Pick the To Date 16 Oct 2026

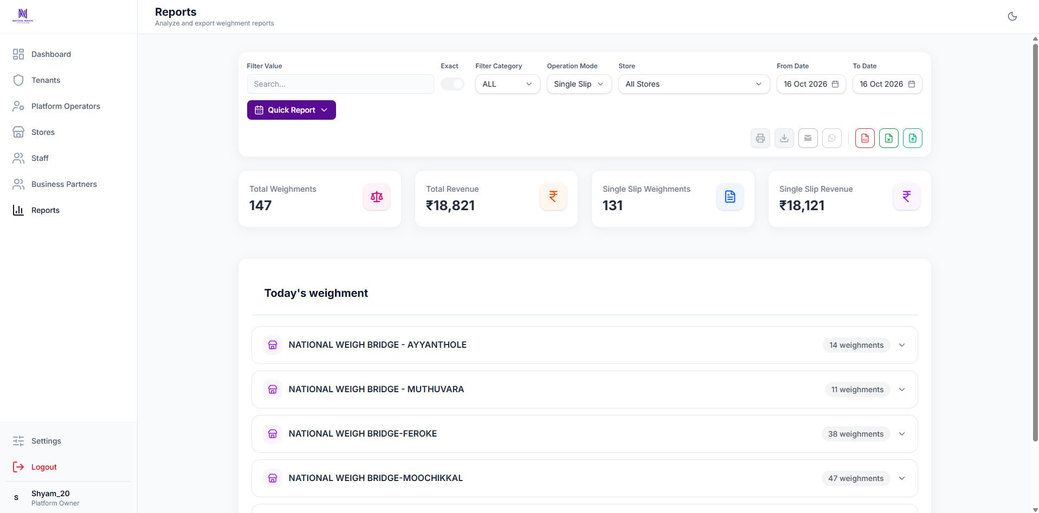[x=887, y=84]
